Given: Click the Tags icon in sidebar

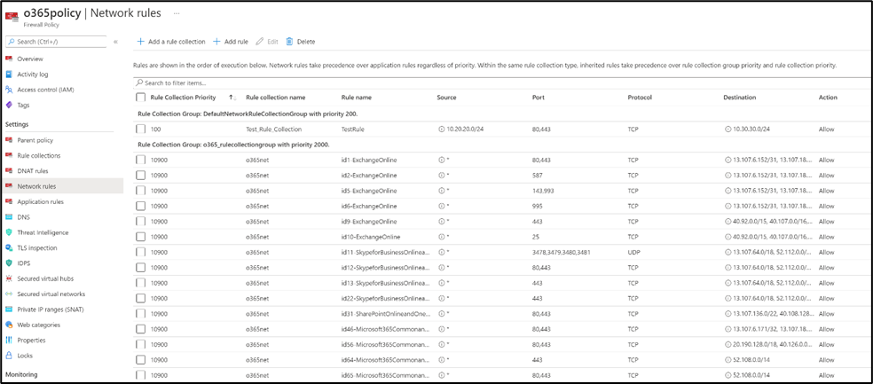Looking at the screenshot, I should pyautogui.click(x=10, y=105).
